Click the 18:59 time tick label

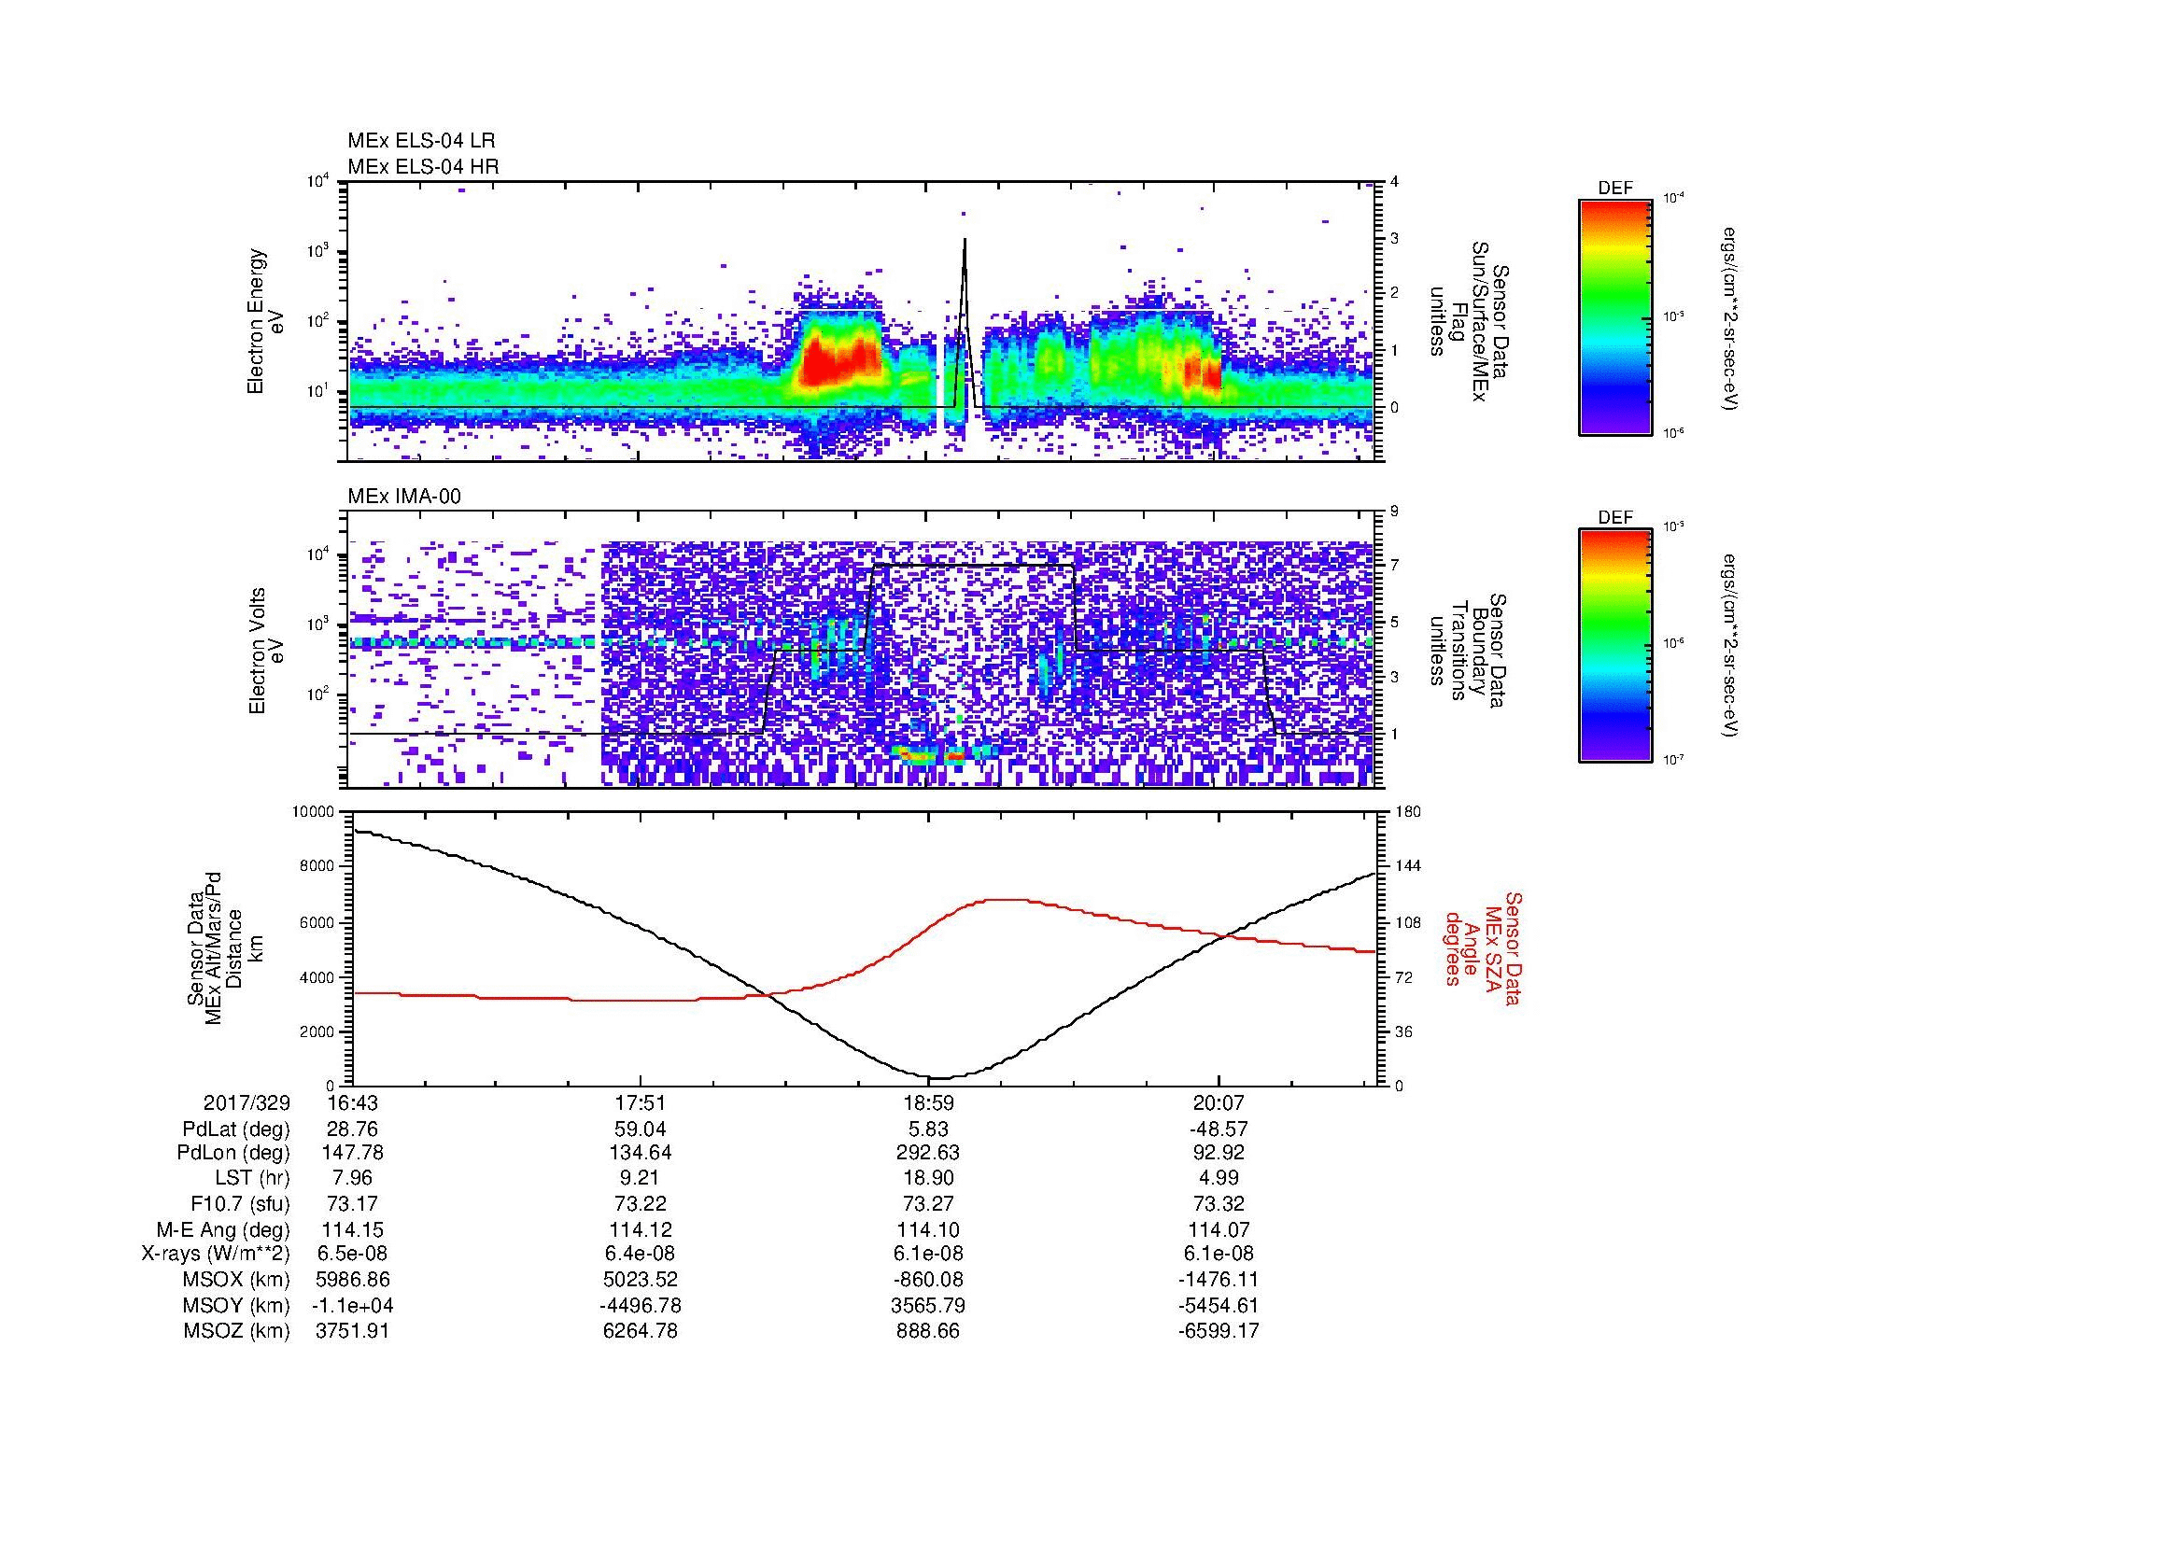(x=928, y=1102)
